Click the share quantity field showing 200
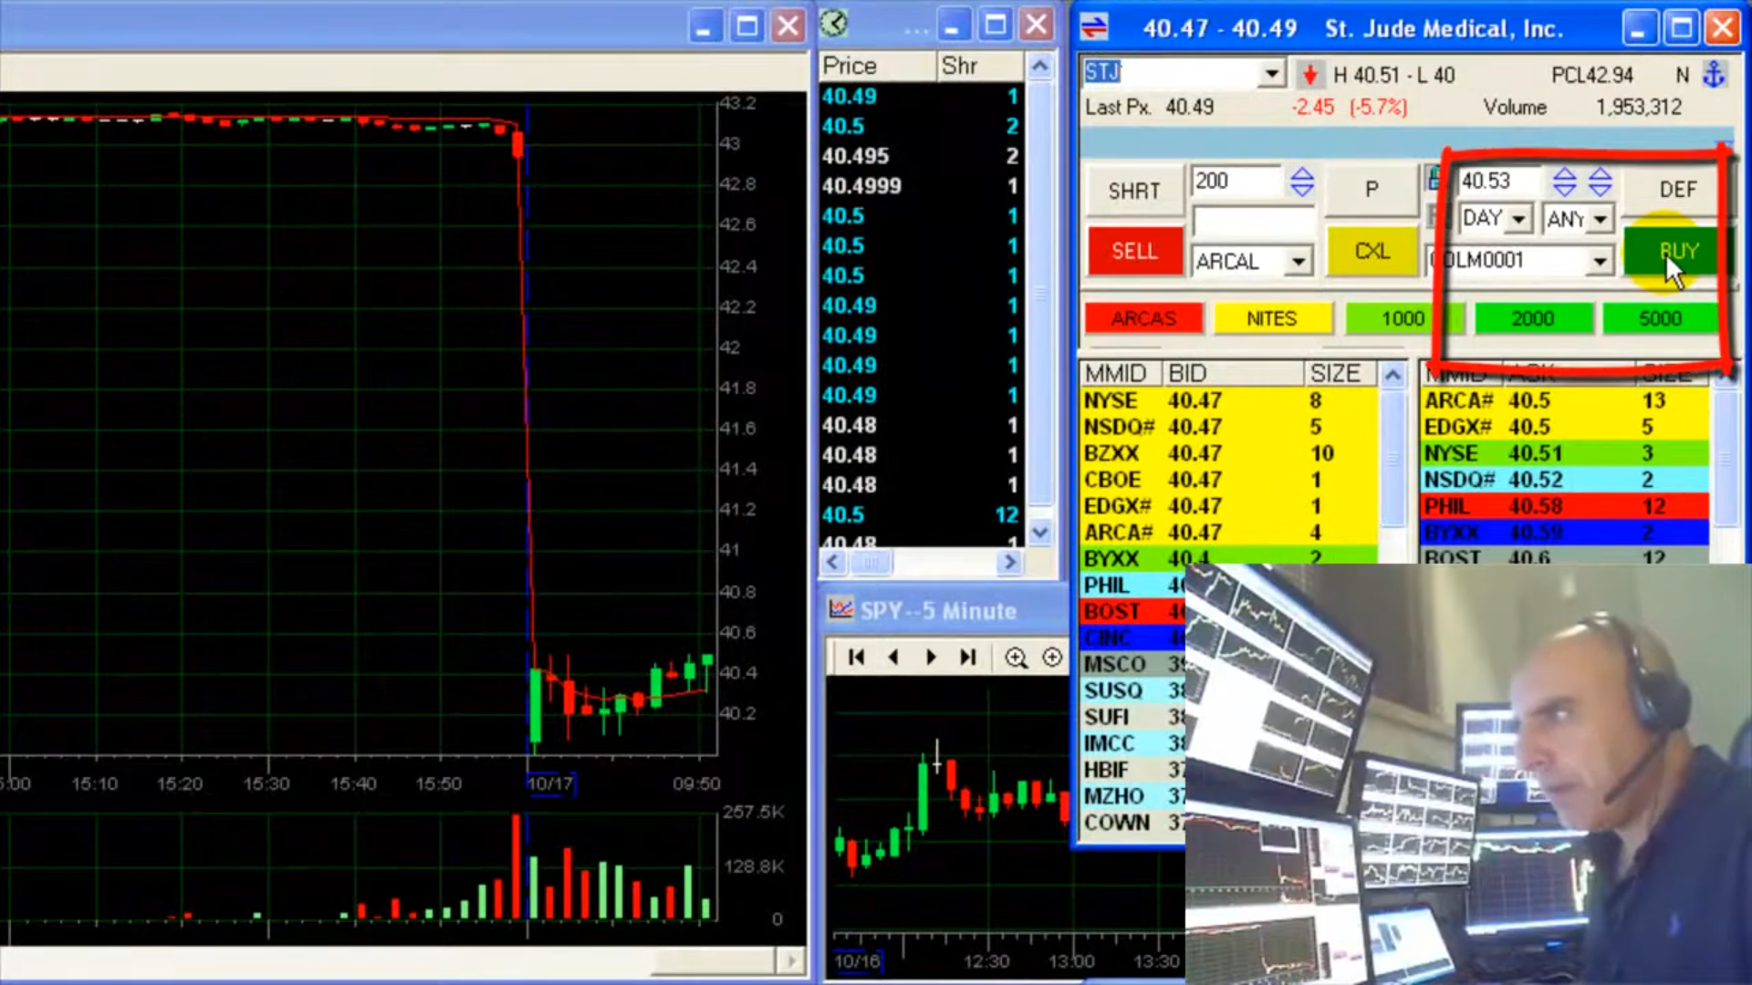This screenshot has height=985, width=1752. click(1238, 181)
